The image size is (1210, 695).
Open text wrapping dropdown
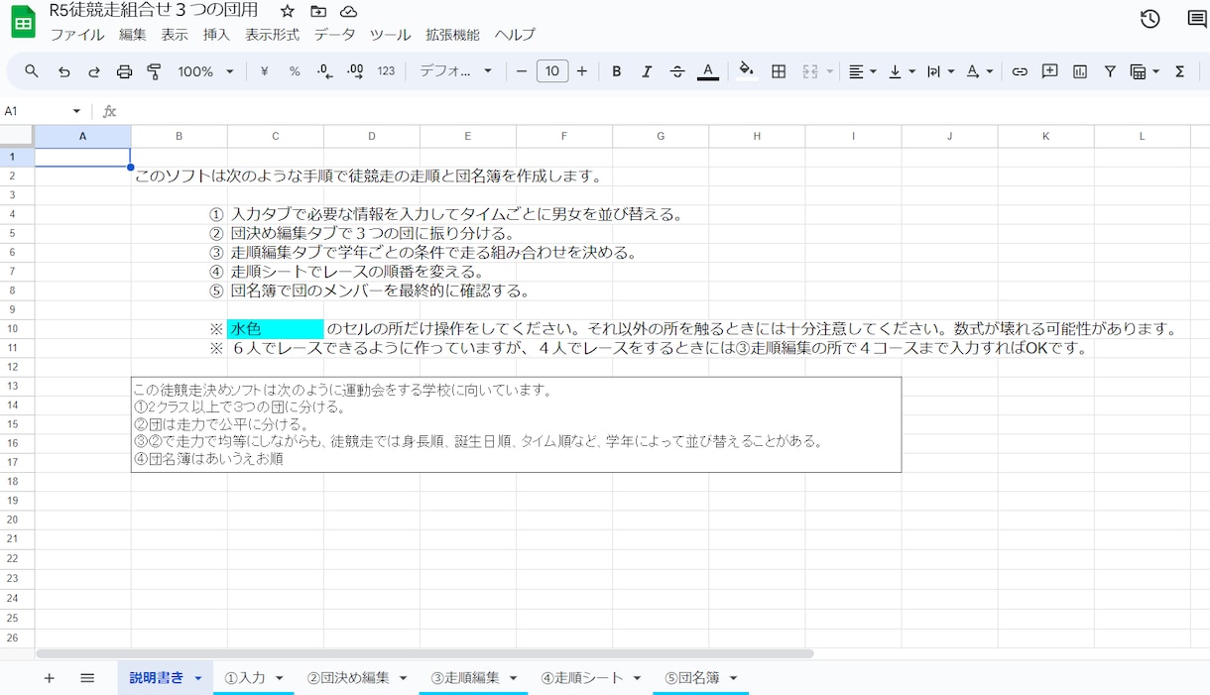point(940,71)
